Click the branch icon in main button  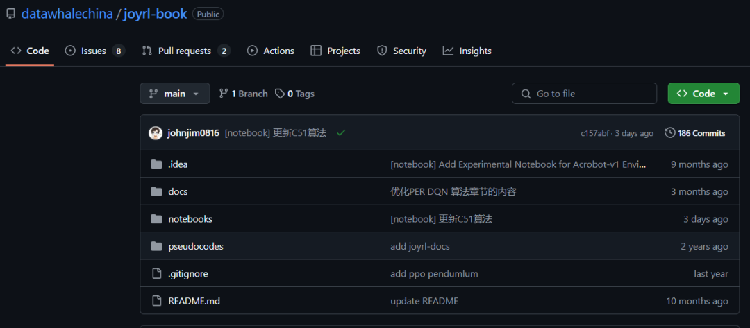153,94
